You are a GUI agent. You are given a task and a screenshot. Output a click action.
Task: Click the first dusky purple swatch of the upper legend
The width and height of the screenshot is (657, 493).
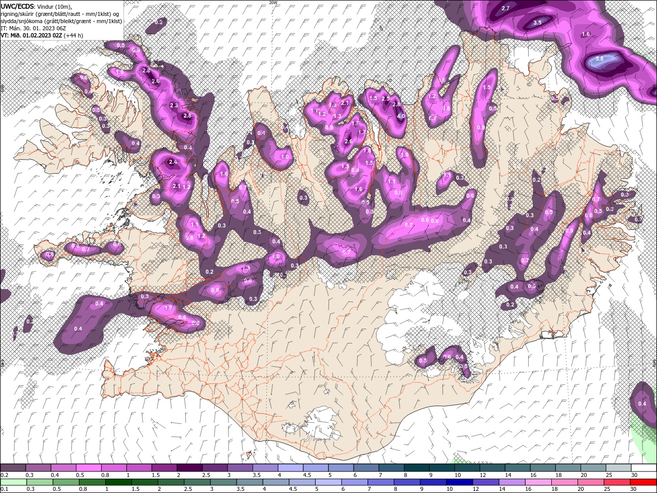click(13, 468)
